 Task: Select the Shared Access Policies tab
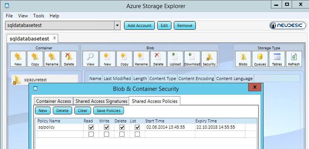(154, 101)
